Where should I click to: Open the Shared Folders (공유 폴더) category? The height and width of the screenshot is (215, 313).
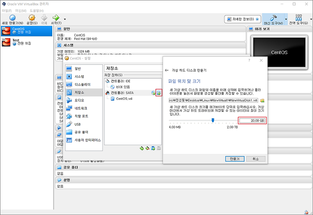pyautogui.click(x=84, y=132)
